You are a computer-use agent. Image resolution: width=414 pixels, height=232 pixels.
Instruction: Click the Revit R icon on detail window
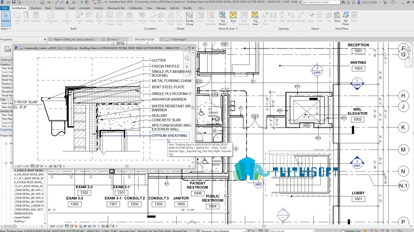16,48
